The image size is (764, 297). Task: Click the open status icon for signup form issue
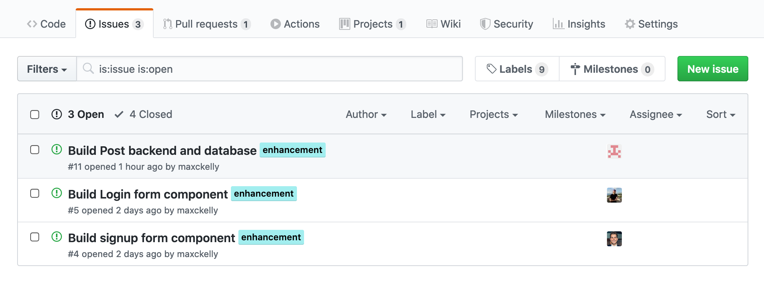57,237
